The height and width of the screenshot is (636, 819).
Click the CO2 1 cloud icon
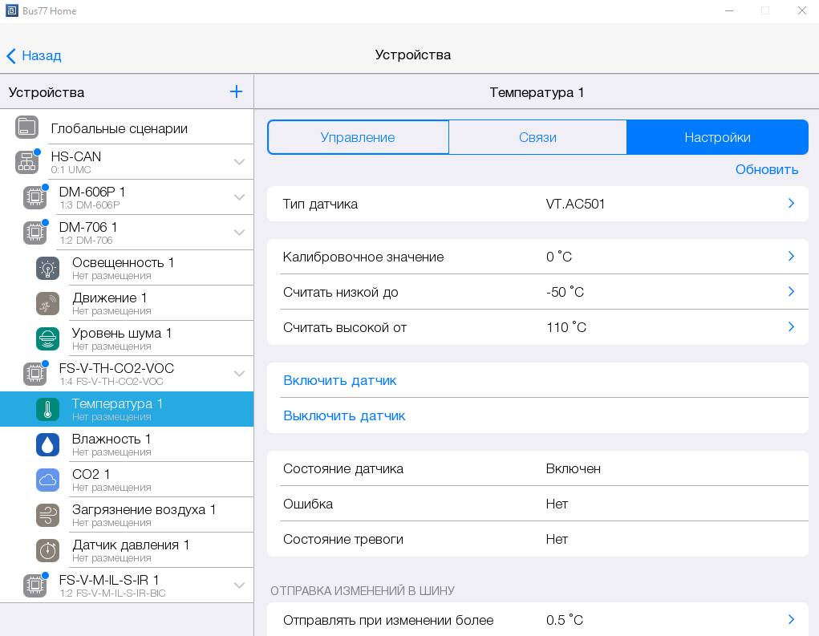(47, 480)
